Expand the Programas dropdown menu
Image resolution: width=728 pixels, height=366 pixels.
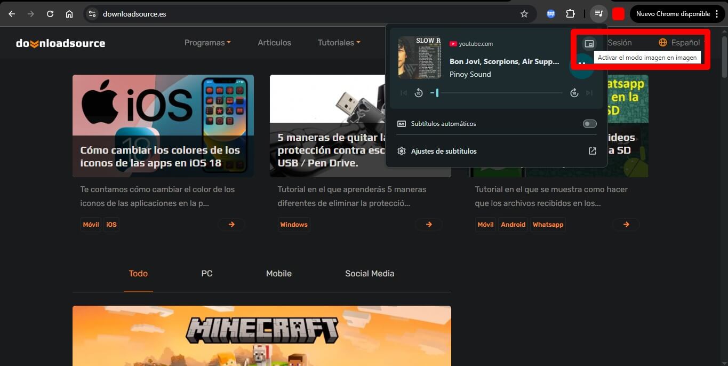pyautogui.click(x=207, y=43)
